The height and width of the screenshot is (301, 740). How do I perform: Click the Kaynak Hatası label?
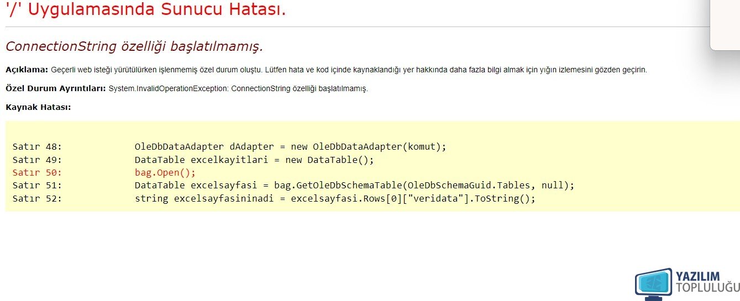tap(38, 107)
